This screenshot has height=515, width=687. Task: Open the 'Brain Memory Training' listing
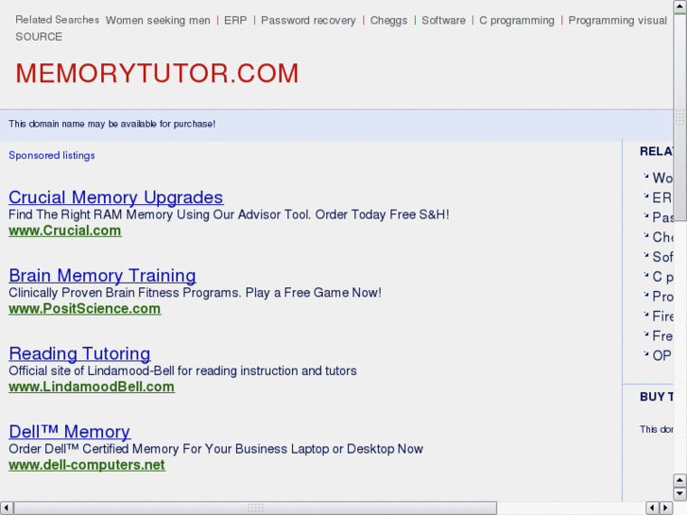102,275
